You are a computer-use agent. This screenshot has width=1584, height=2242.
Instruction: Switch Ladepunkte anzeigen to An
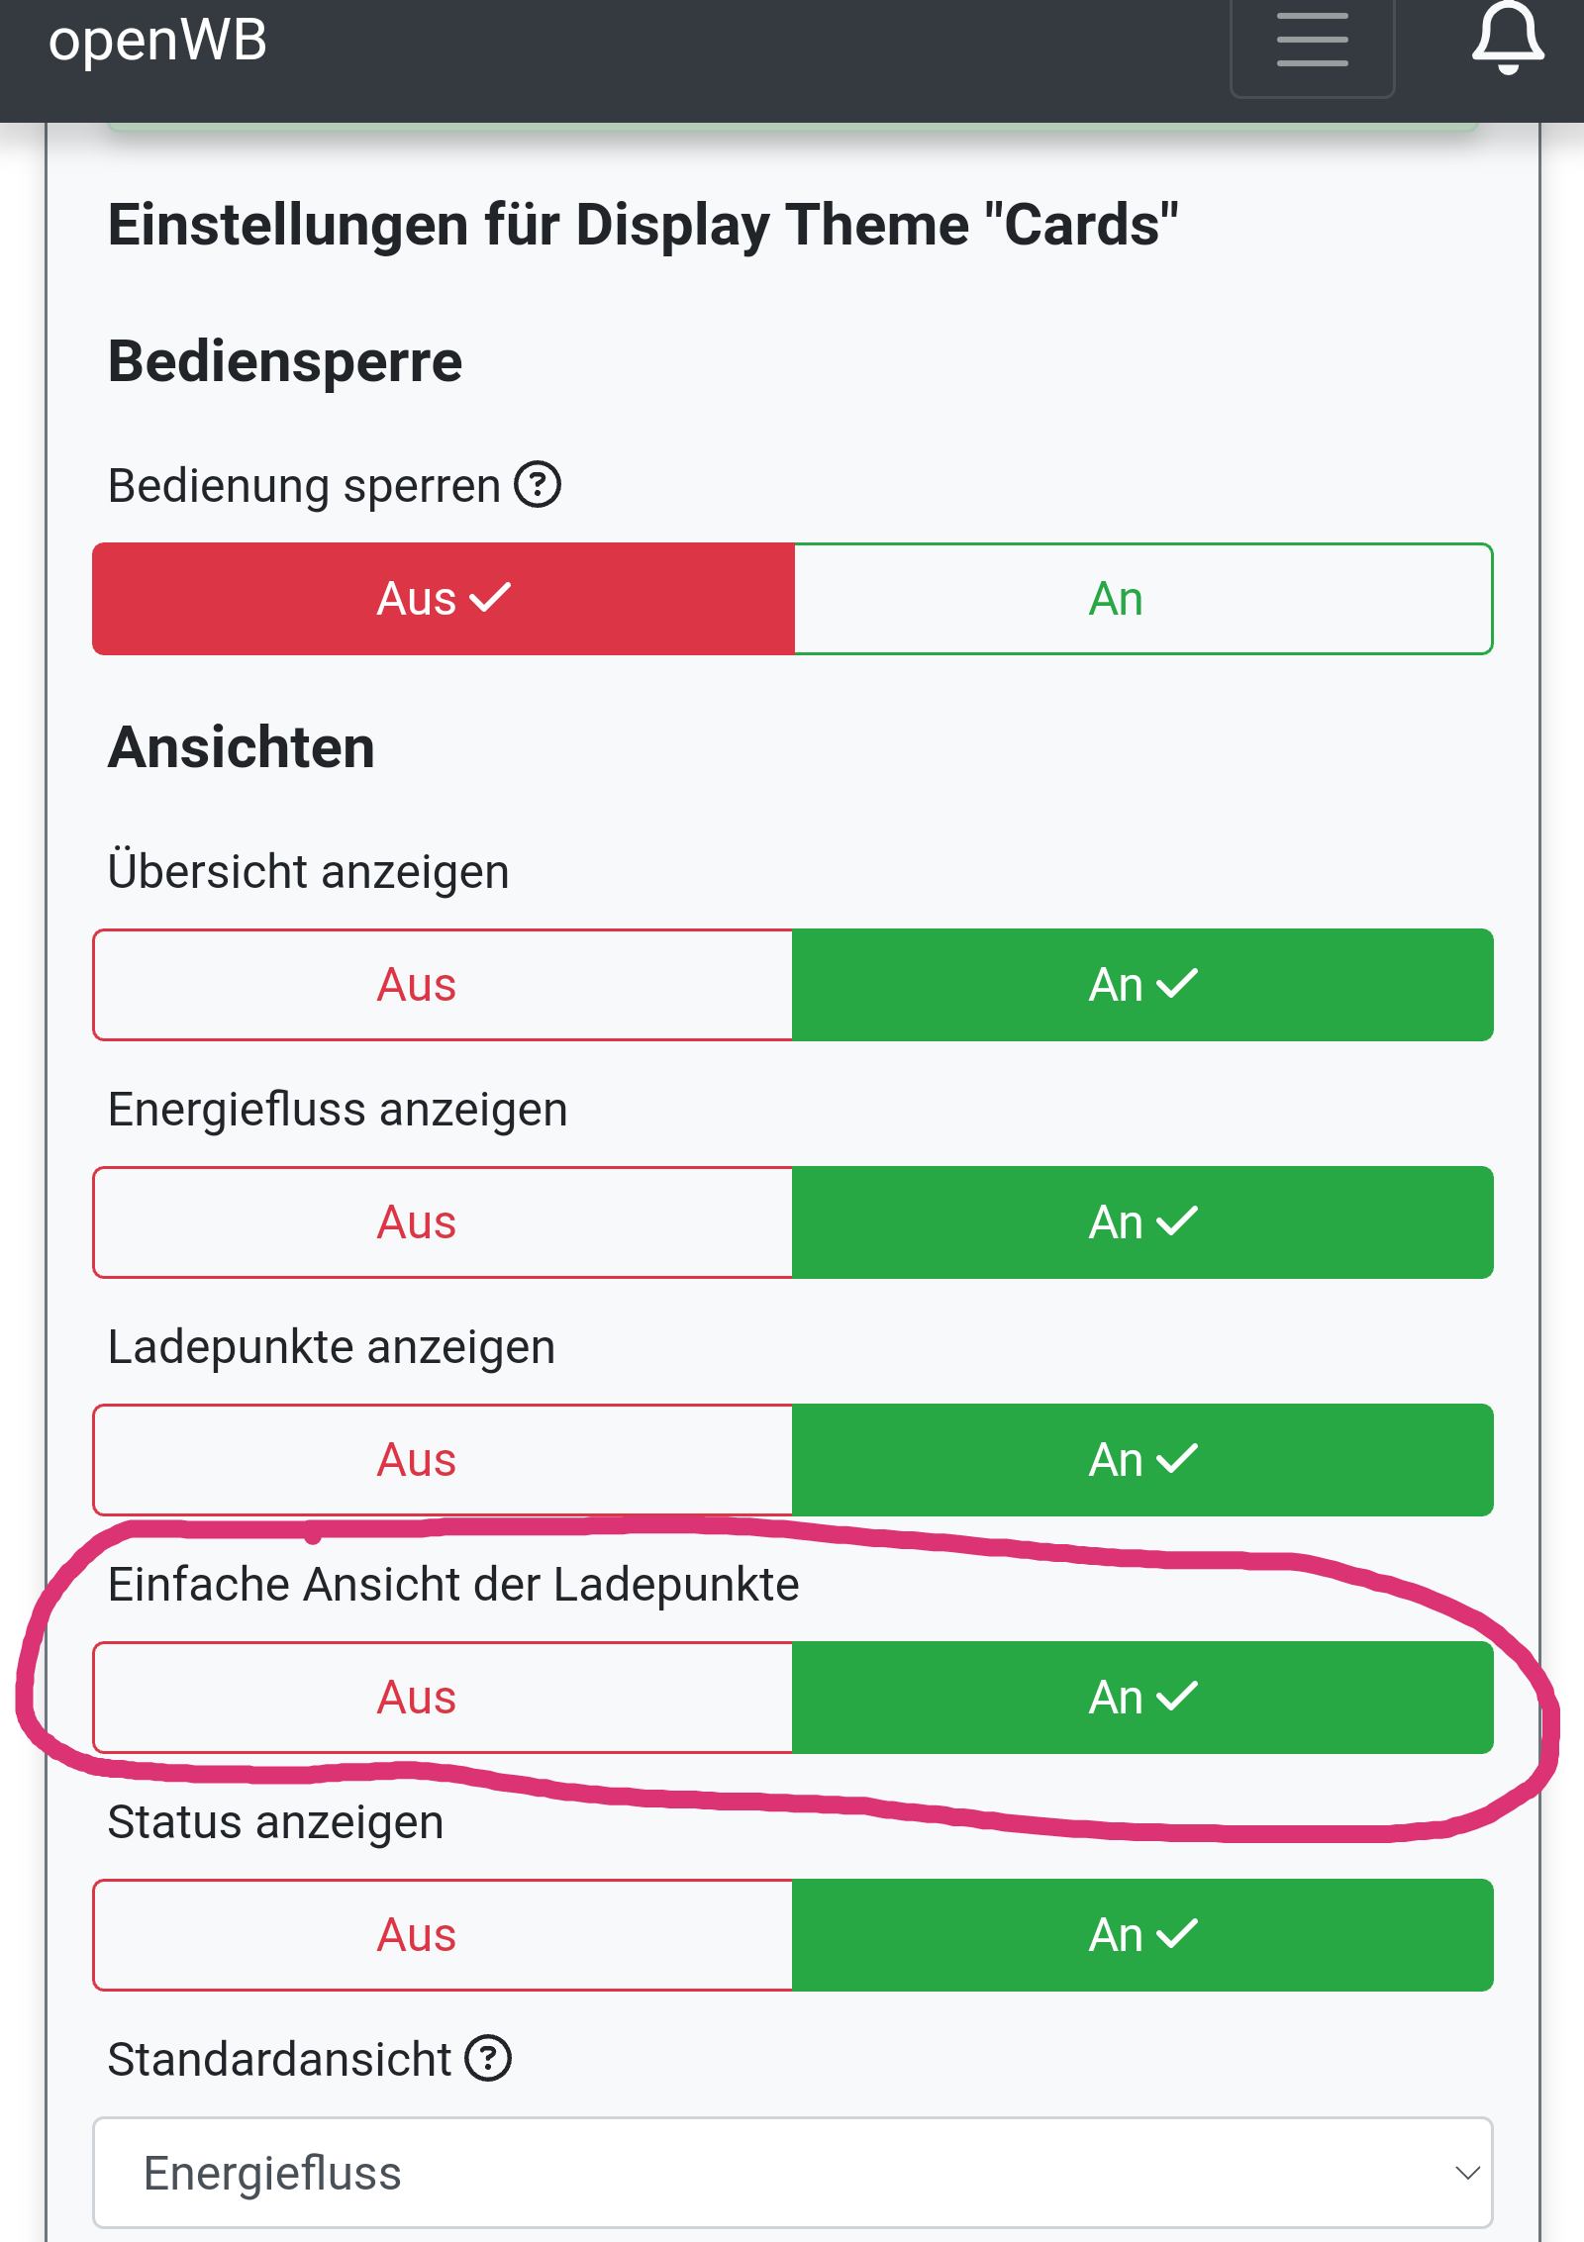point(1143,1460)
